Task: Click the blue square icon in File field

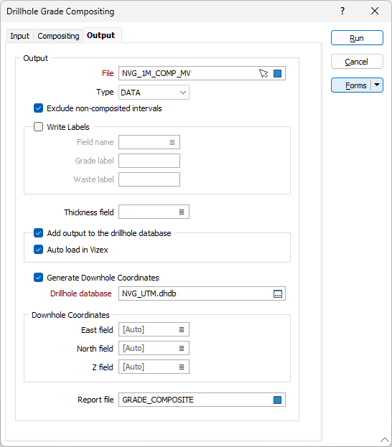Action: [277, 74]
